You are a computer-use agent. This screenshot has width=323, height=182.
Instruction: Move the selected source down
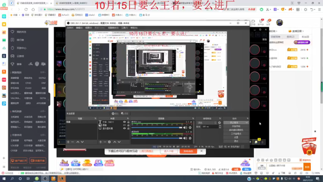[119, 142]
